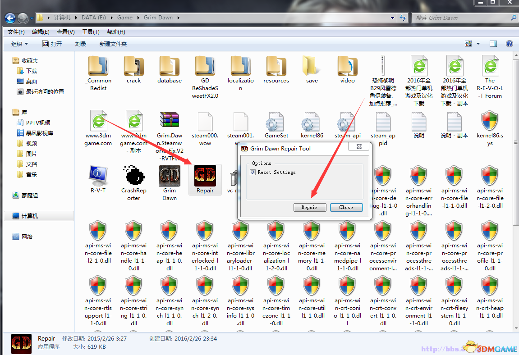Open 下载 in the favorites sidebar

click(x=27, y=71)
